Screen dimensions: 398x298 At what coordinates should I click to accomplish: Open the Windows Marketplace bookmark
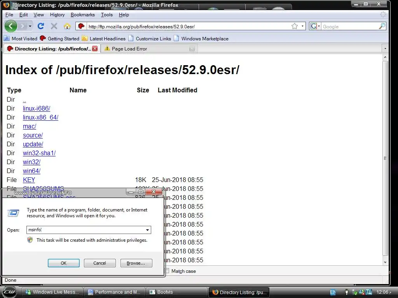(x=201, y=38)
